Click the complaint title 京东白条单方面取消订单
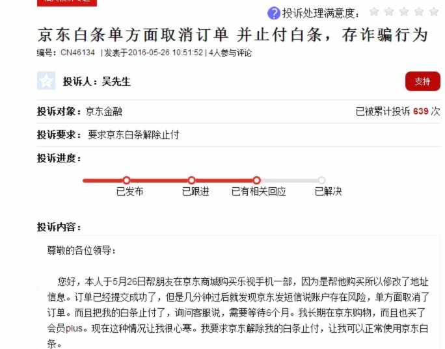 [x=133, y=35]
